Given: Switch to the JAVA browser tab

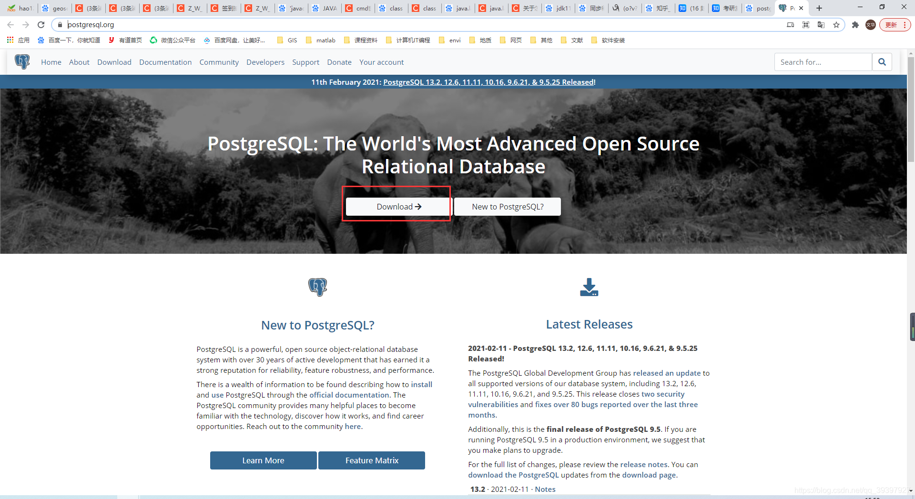Looking at the screenshot, I should [x=324, y=8].
